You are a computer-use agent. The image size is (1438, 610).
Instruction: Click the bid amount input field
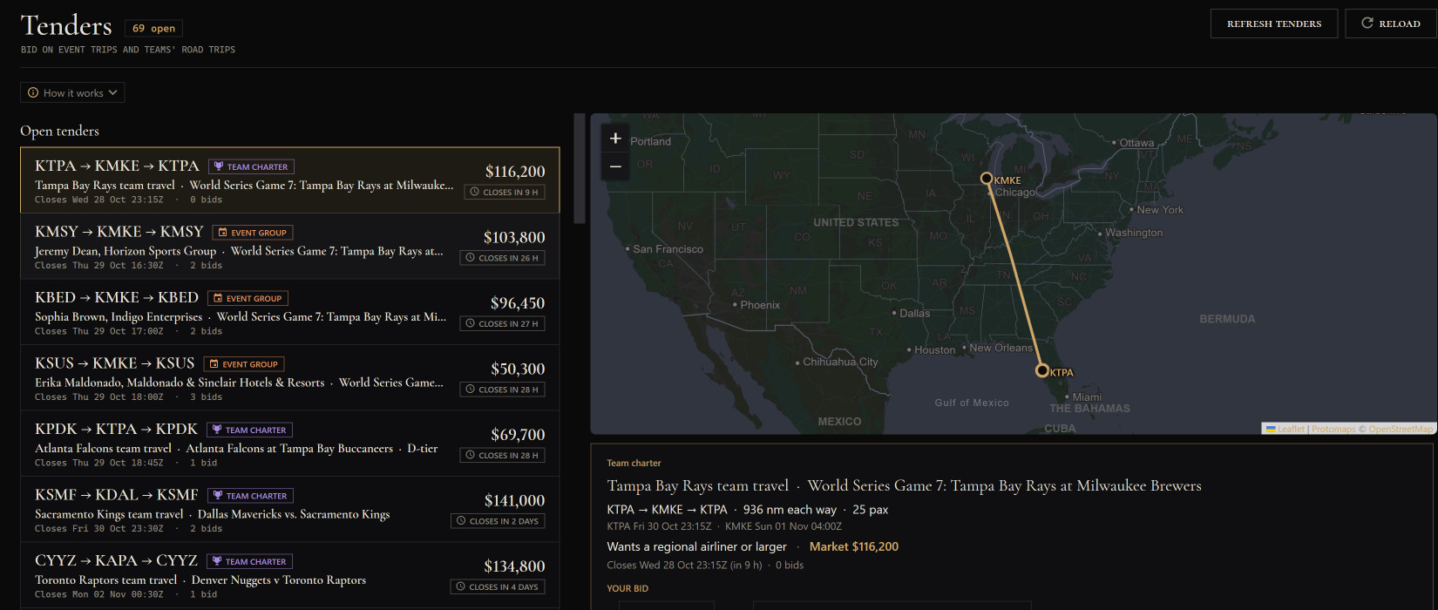[667, 605]
